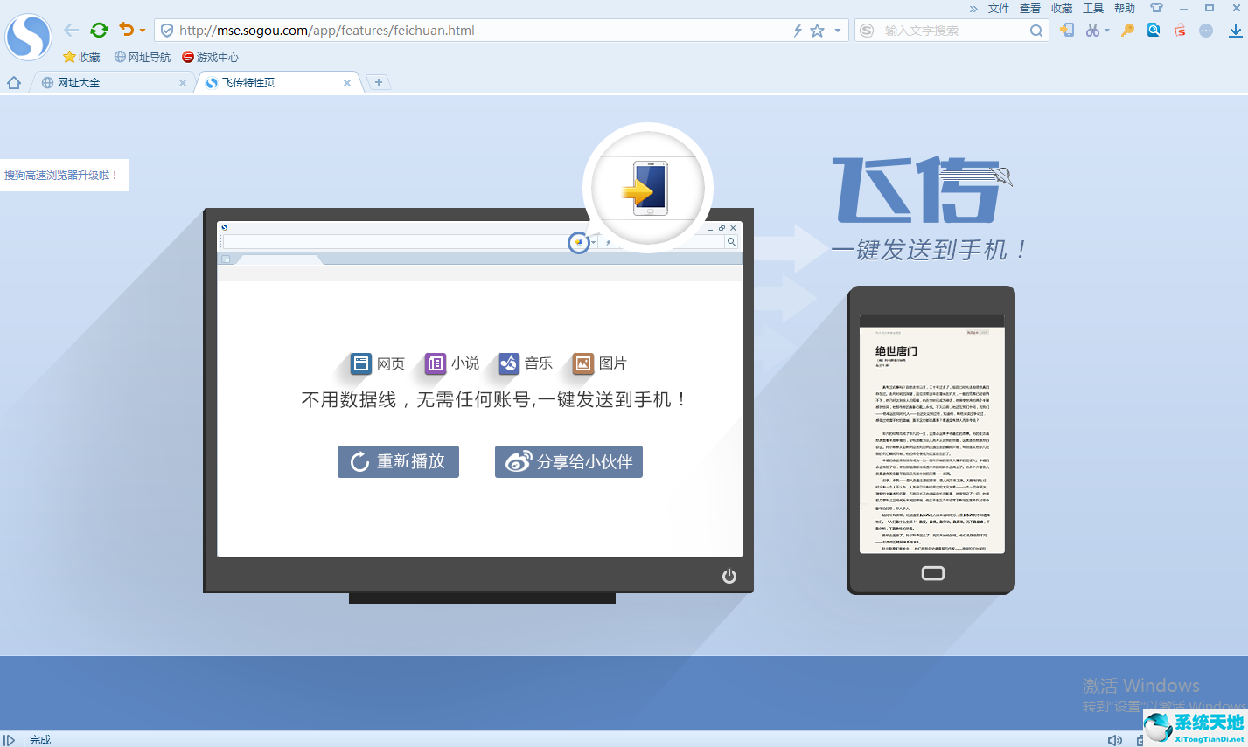Click the 重新播放 replay button
Viewport: 1248px width, 747px height.
[398, 461]
